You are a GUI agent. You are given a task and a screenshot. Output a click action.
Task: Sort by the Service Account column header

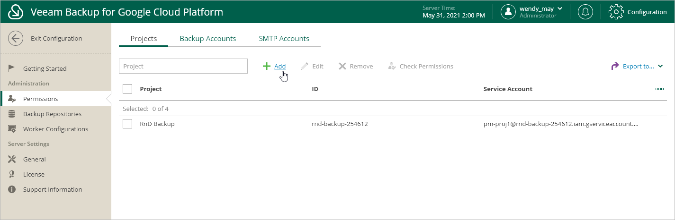[508, 89]
